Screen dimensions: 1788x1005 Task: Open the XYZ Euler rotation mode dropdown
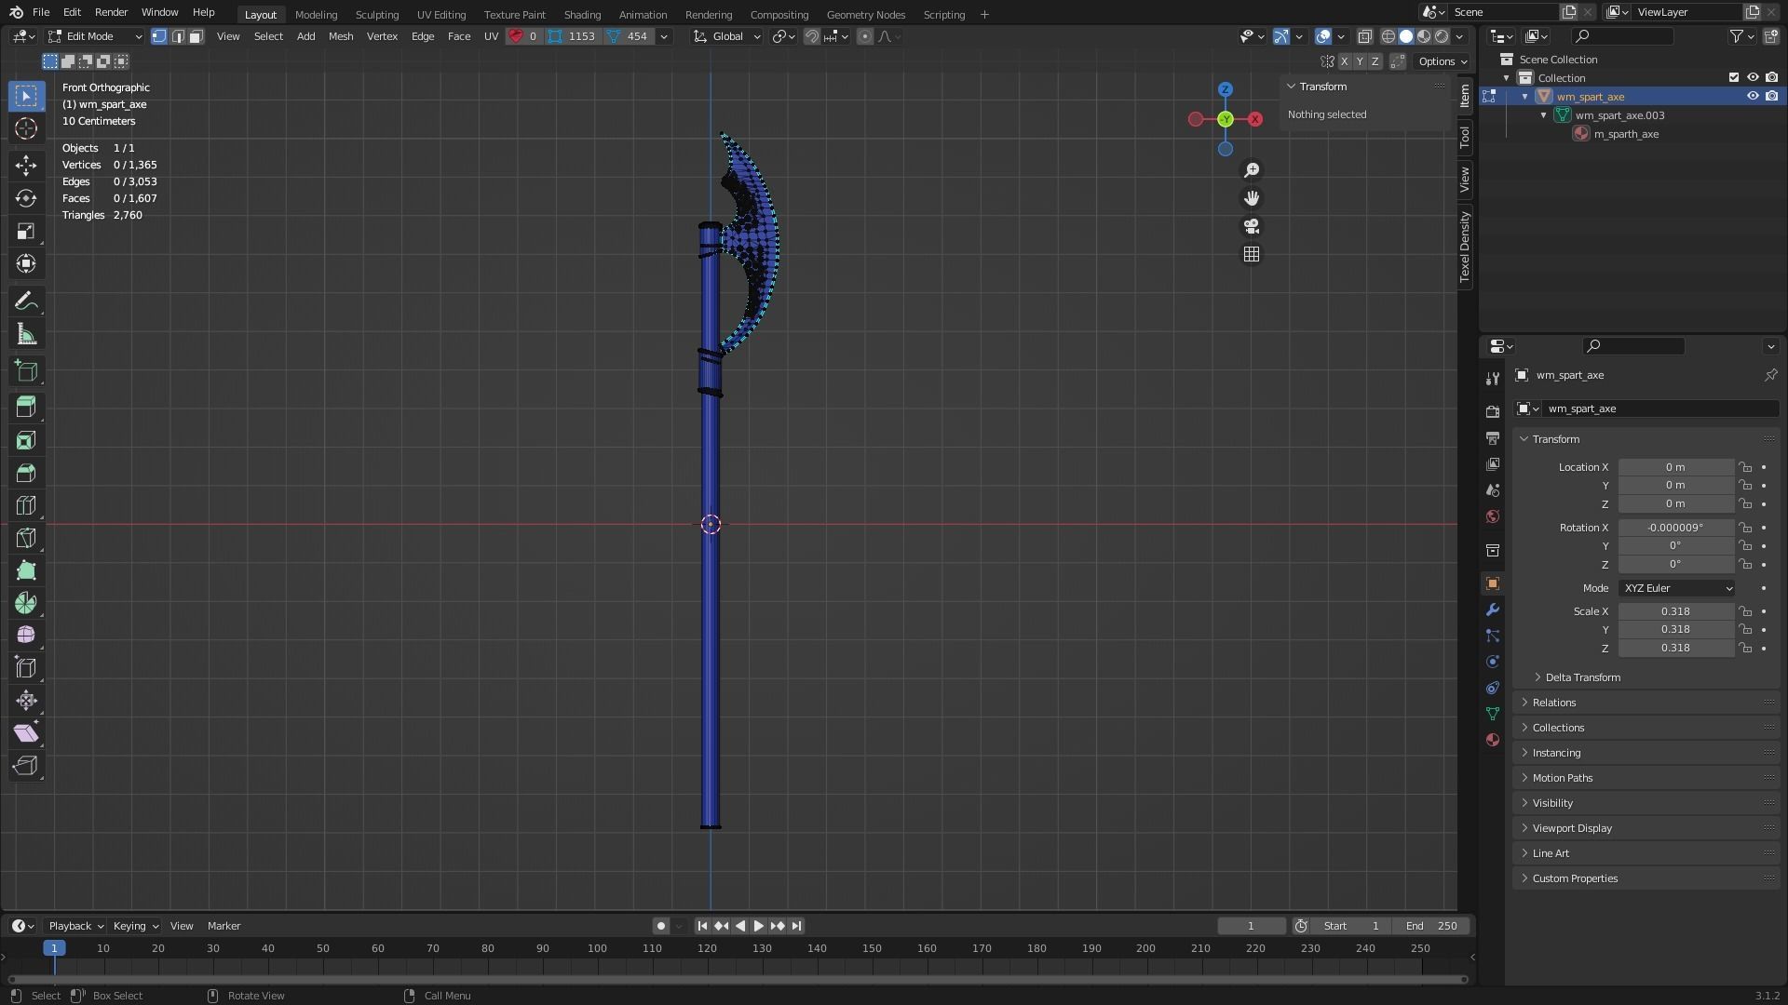[1676, 588]
